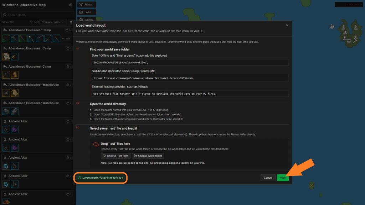Click the 'Drop `.sst` files here' heading

[115, 144]
